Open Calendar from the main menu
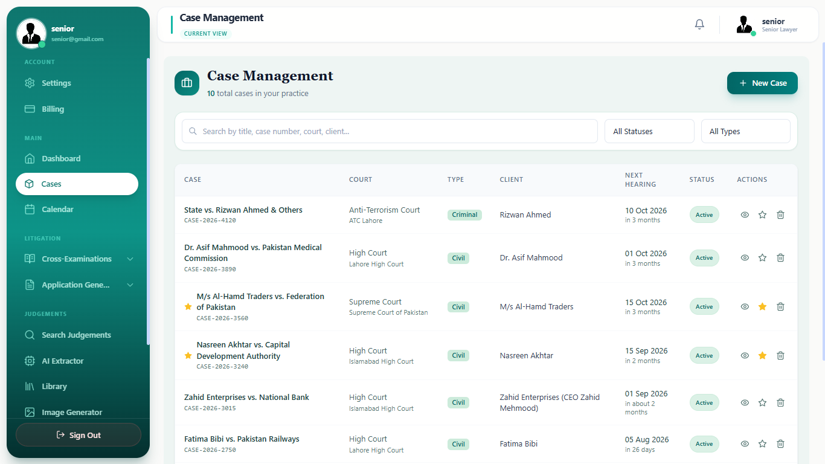 coord(77,209)
